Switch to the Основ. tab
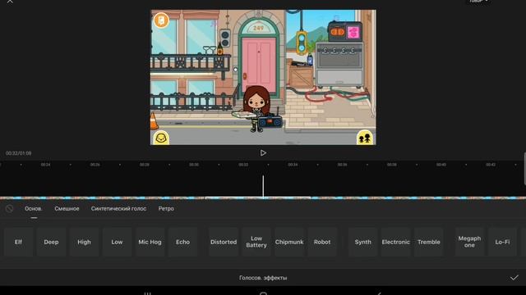Image resolution: width=526 pixels, height=295 pixels. pos(34,209)
